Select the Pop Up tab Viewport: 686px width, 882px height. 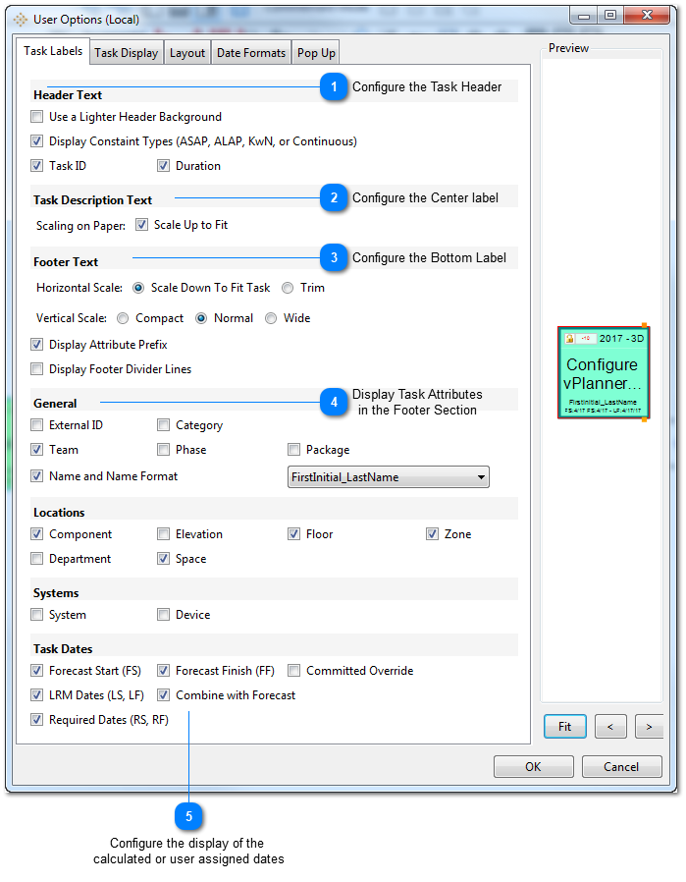(316, 53)
